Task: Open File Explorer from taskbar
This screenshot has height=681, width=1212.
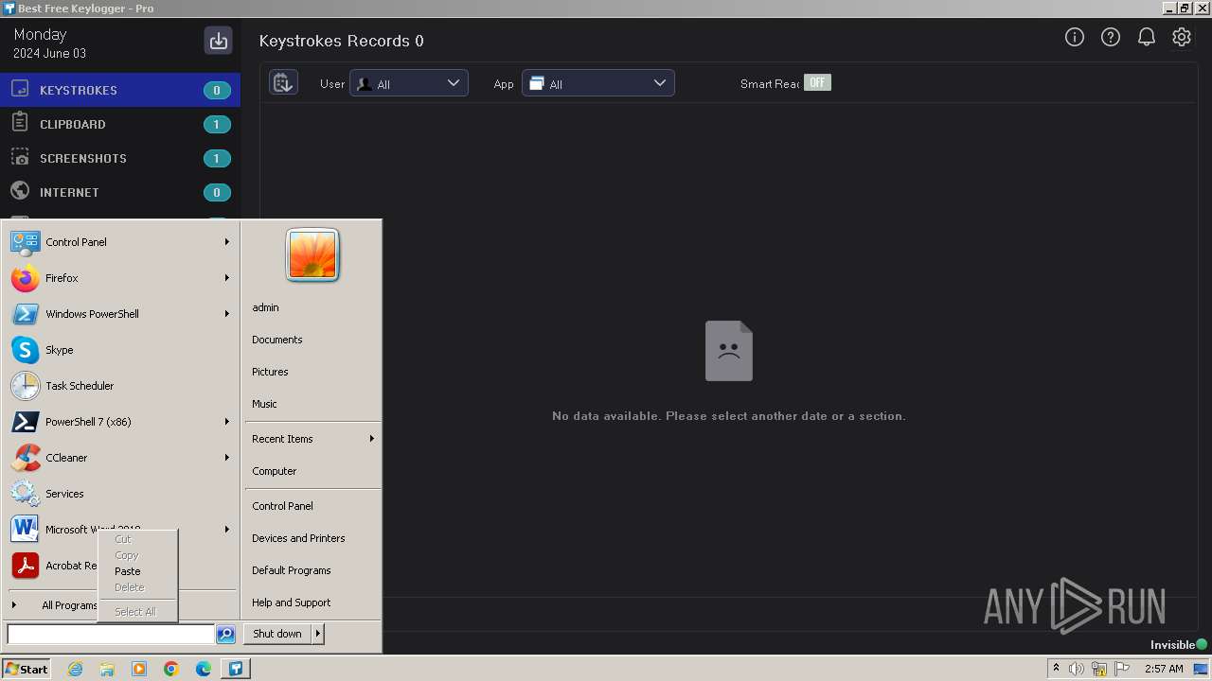Action: coord(107,669)
